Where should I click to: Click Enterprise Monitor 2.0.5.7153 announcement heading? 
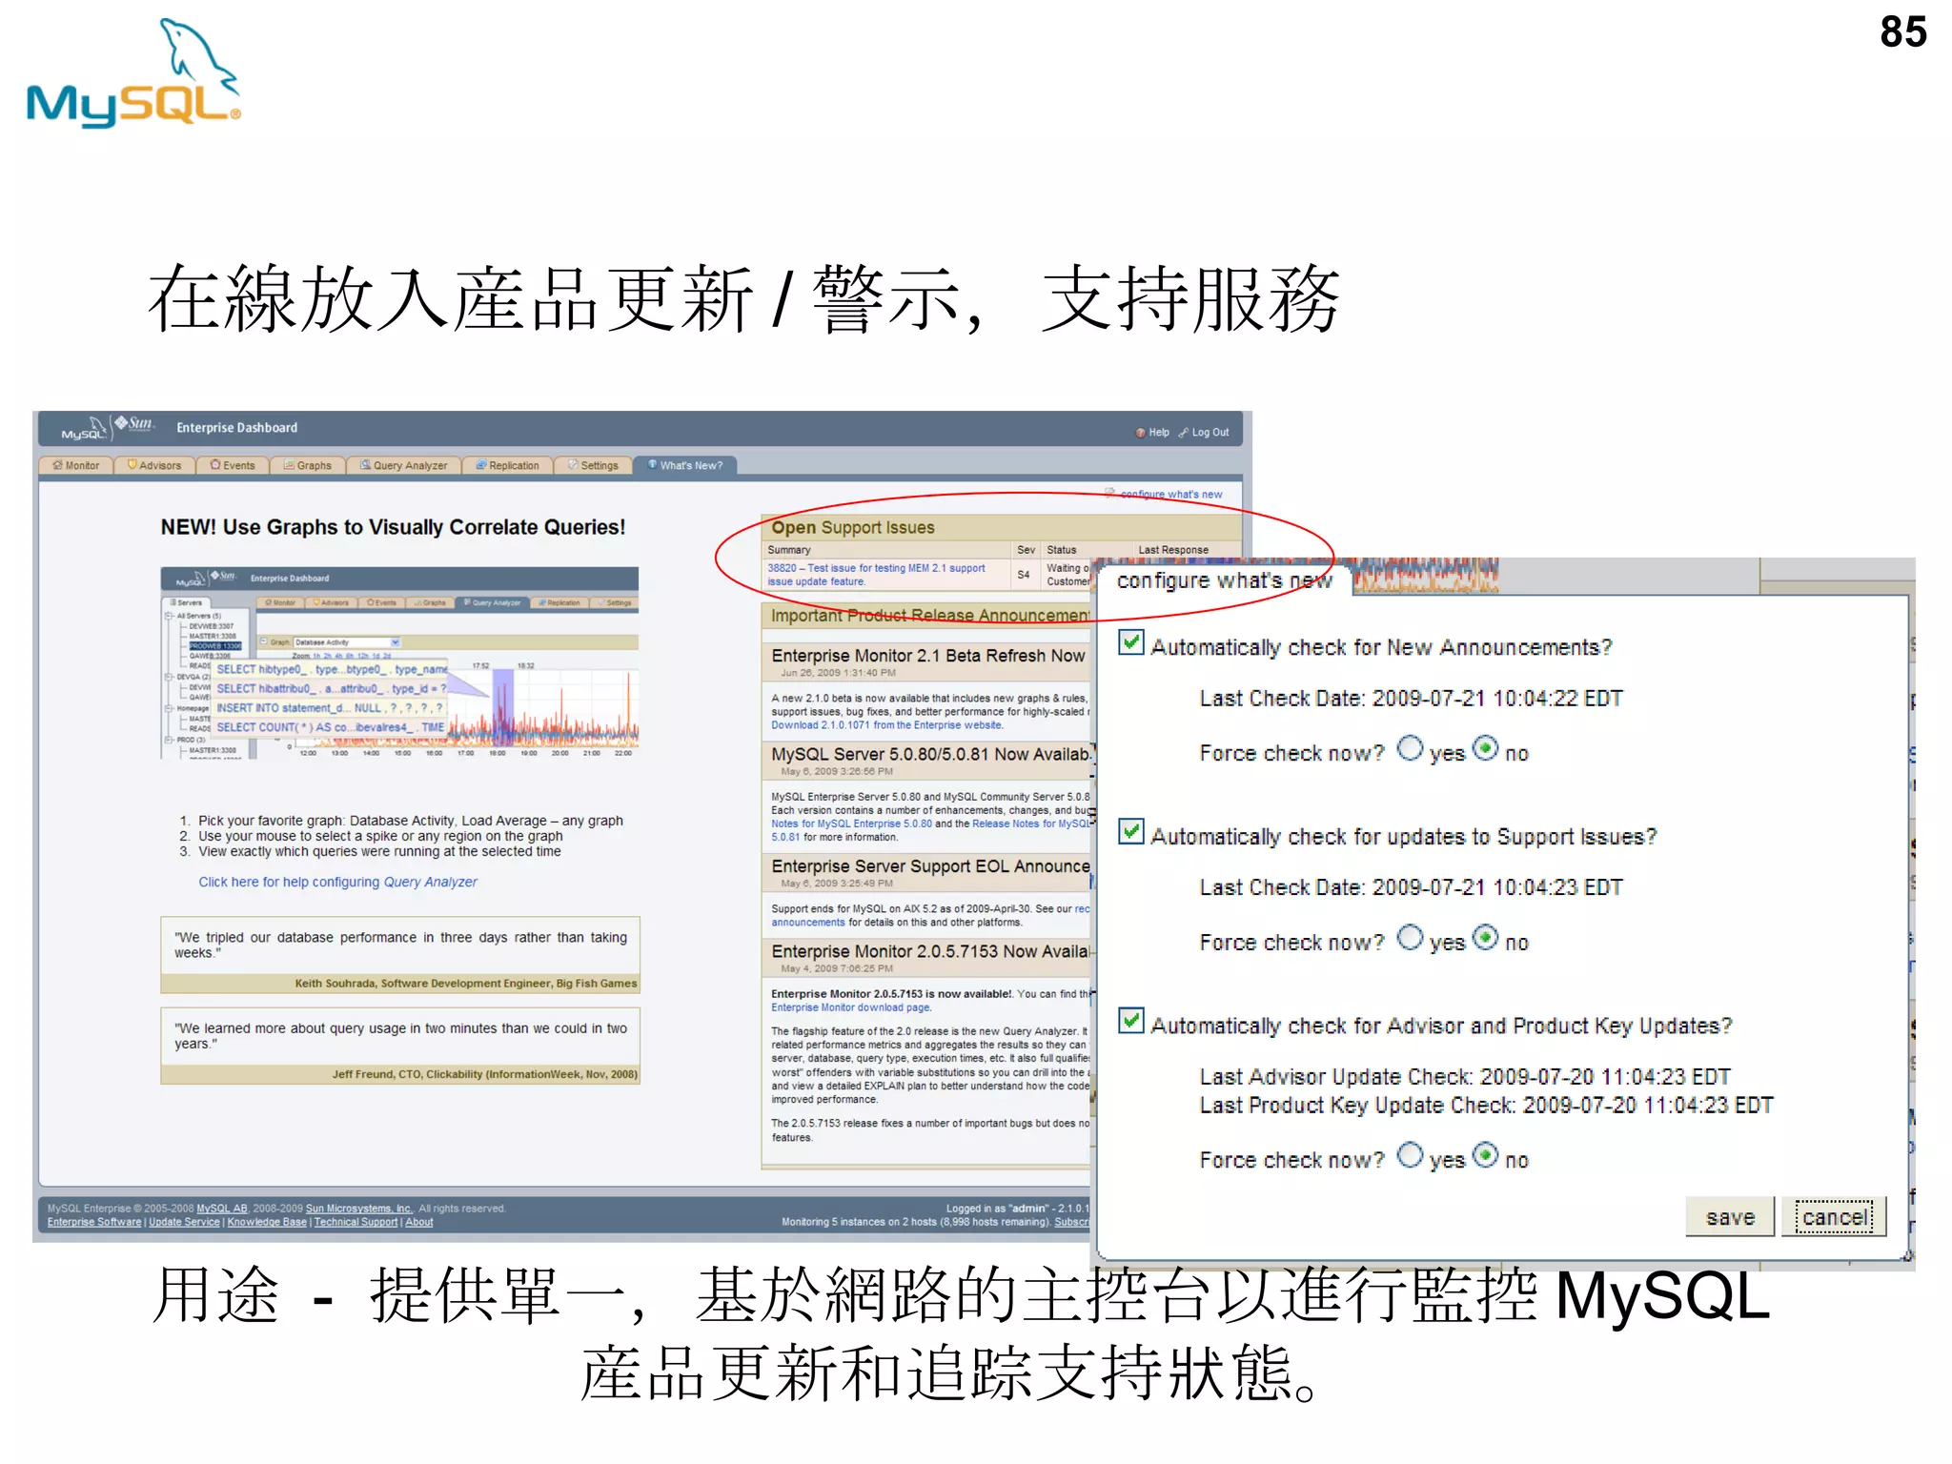[x=930, y=951]
